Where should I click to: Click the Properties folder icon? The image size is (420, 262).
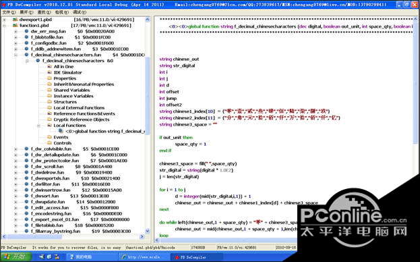point(50,78)
